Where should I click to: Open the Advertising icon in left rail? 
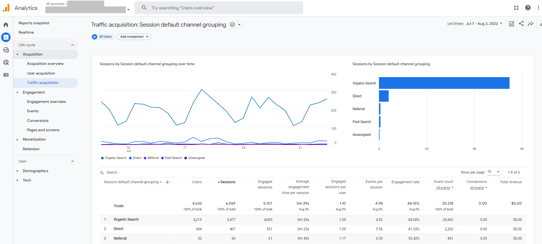6,62
